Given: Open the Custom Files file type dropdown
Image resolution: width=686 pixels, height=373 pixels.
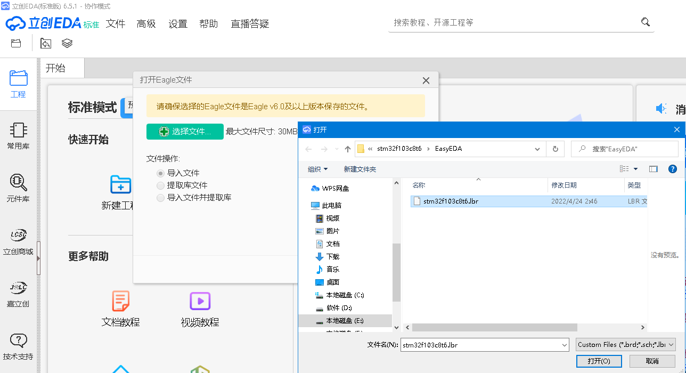Looking at the screenshot, I should [x=625, y=345].
